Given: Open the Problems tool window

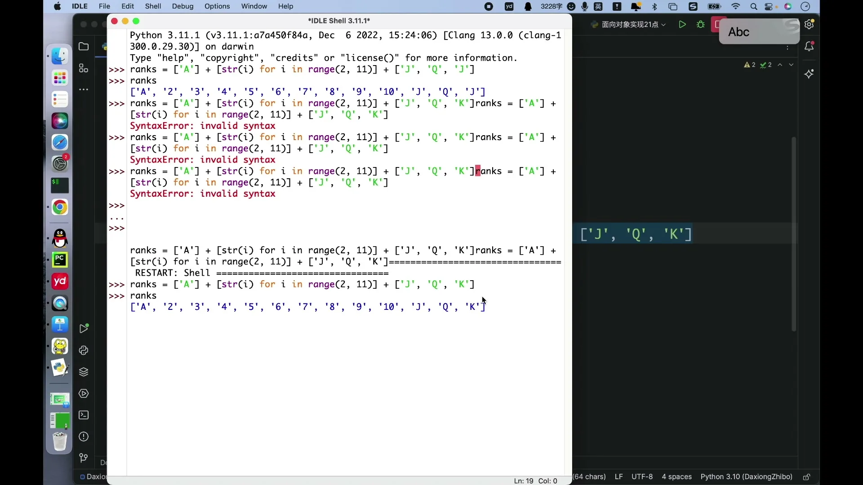Looking at the screenshot, I should click(84, 436).
